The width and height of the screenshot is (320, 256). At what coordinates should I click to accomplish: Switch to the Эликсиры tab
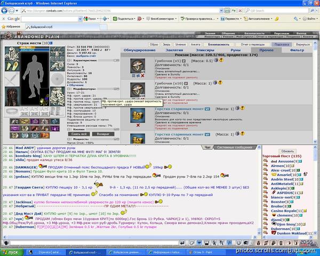pos(205,50)
